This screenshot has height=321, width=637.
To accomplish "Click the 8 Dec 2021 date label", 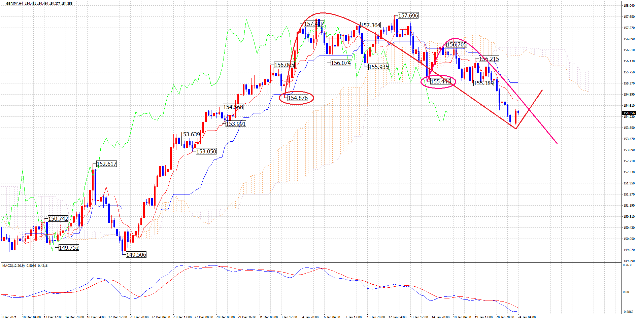I will (9, 317).
